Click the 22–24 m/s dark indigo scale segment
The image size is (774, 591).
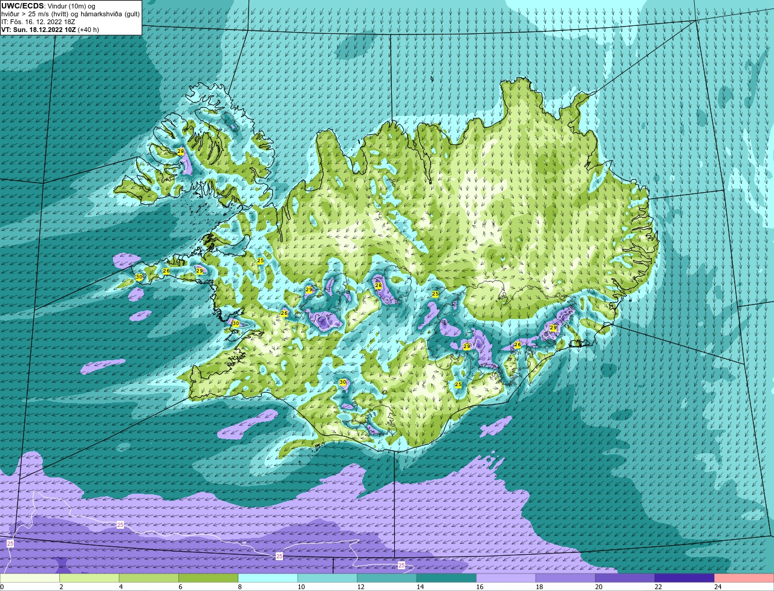click(685, 578)
